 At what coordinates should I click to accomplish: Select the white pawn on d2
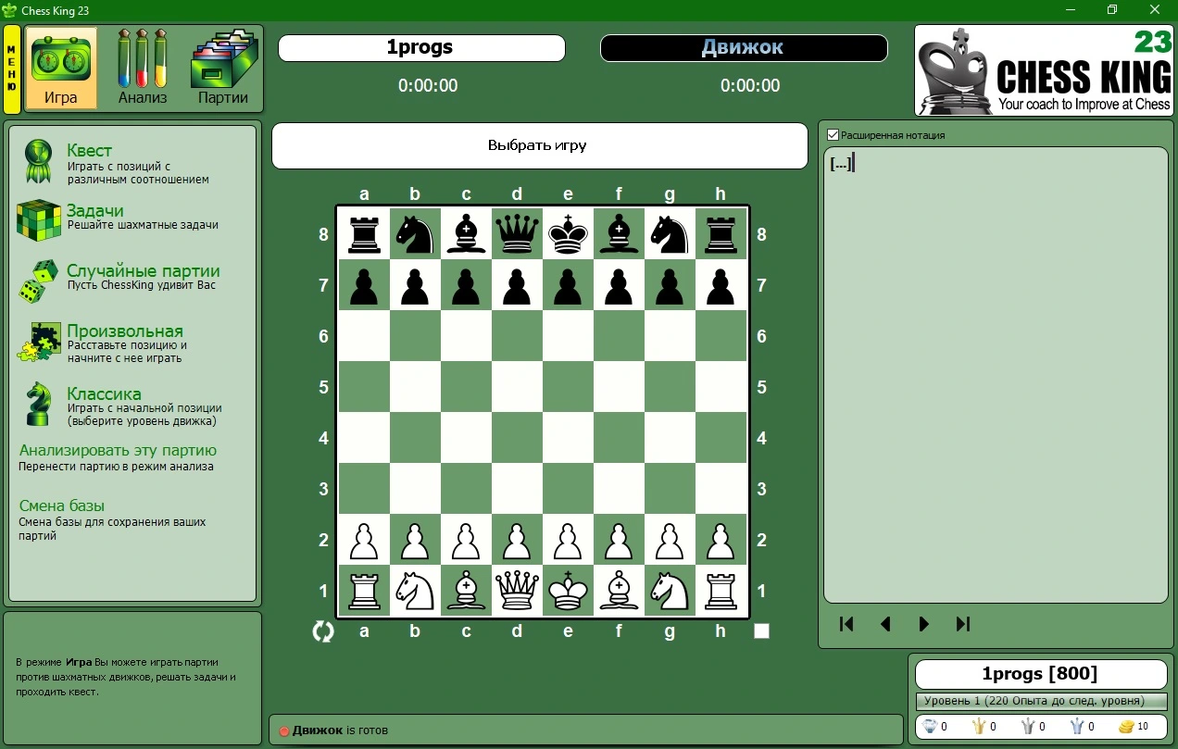point(517,540)
